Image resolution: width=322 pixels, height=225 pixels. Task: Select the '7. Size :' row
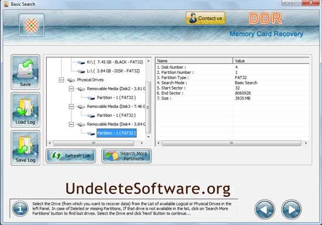tap(232, 98)
